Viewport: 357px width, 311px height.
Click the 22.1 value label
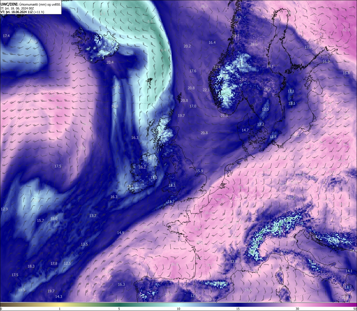click(x=206, y=90)
